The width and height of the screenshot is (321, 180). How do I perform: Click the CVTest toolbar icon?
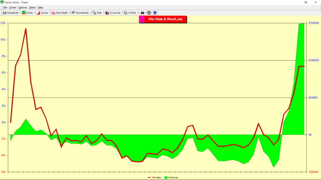pyautogui.click(x=126, y=13)
